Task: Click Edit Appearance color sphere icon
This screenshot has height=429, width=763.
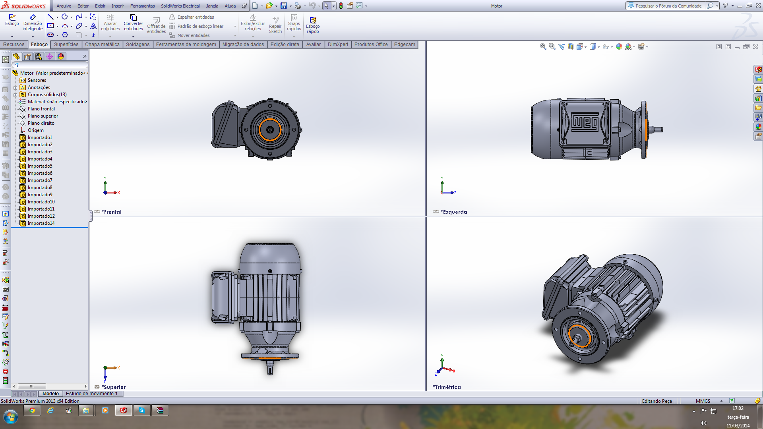Action: (619, 47)
